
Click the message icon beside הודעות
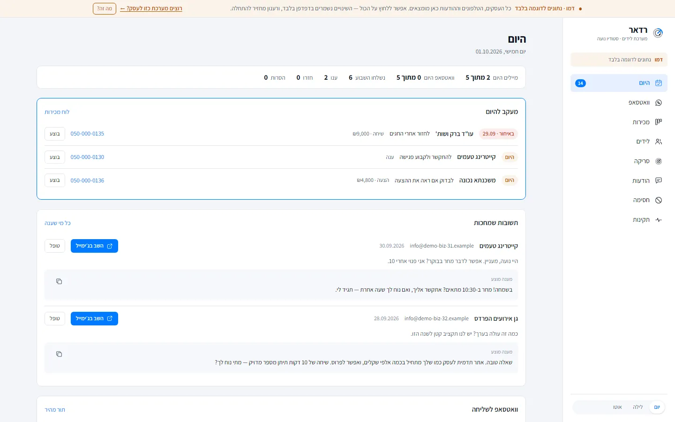click(x=659, y=181)
